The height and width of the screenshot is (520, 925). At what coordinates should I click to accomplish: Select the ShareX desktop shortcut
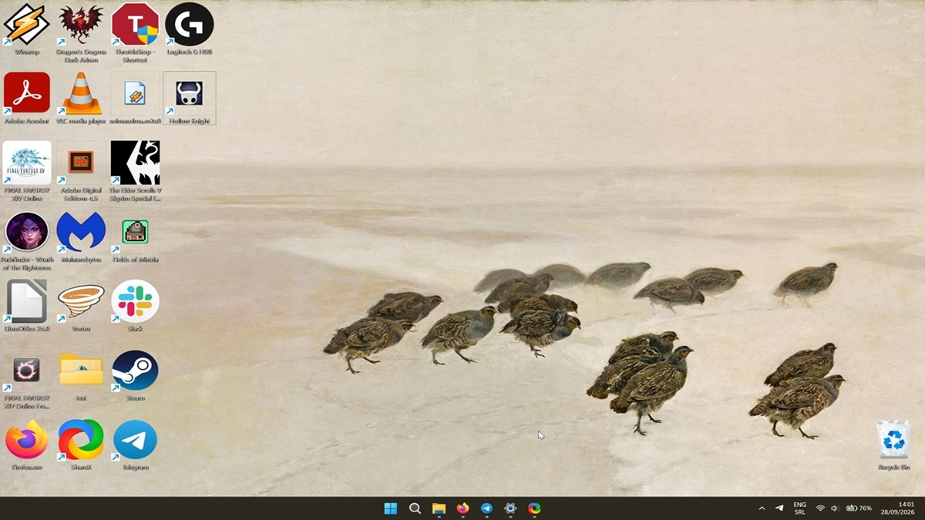click(81, 445)
